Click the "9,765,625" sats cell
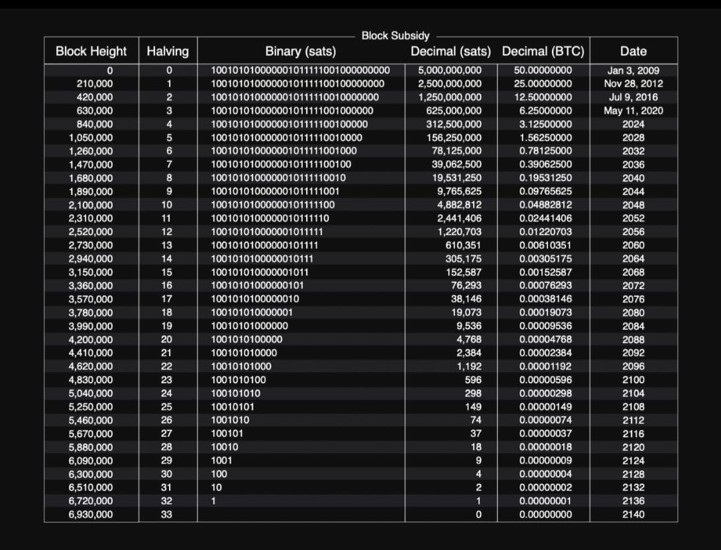 coord(459,191)
